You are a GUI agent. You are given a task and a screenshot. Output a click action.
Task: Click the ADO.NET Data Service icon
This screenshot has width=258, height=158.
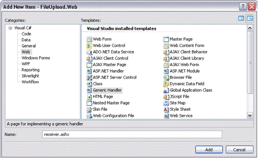pyautogui.click(x=89, y=52)
